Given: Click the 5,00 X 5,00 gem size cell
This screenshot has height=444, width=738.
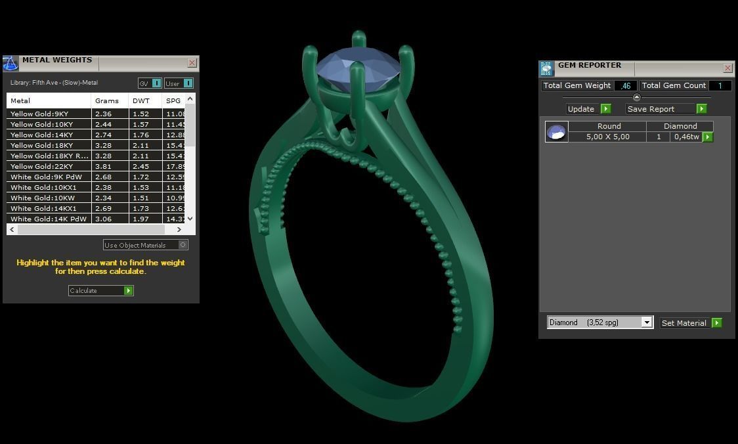Looking at the screenshot, I should click(607, 137).
